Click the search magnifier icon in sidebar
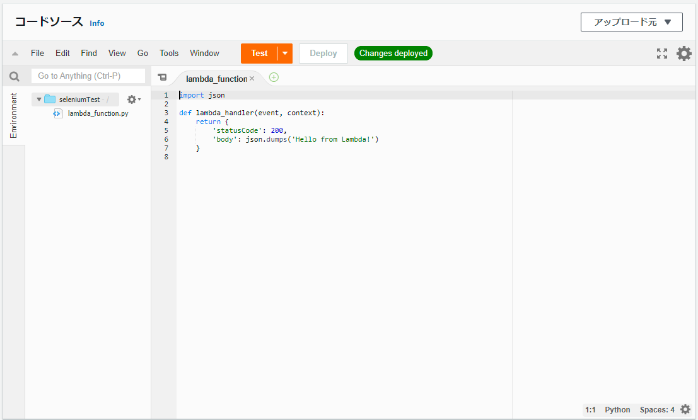 (x=14, y=76)
